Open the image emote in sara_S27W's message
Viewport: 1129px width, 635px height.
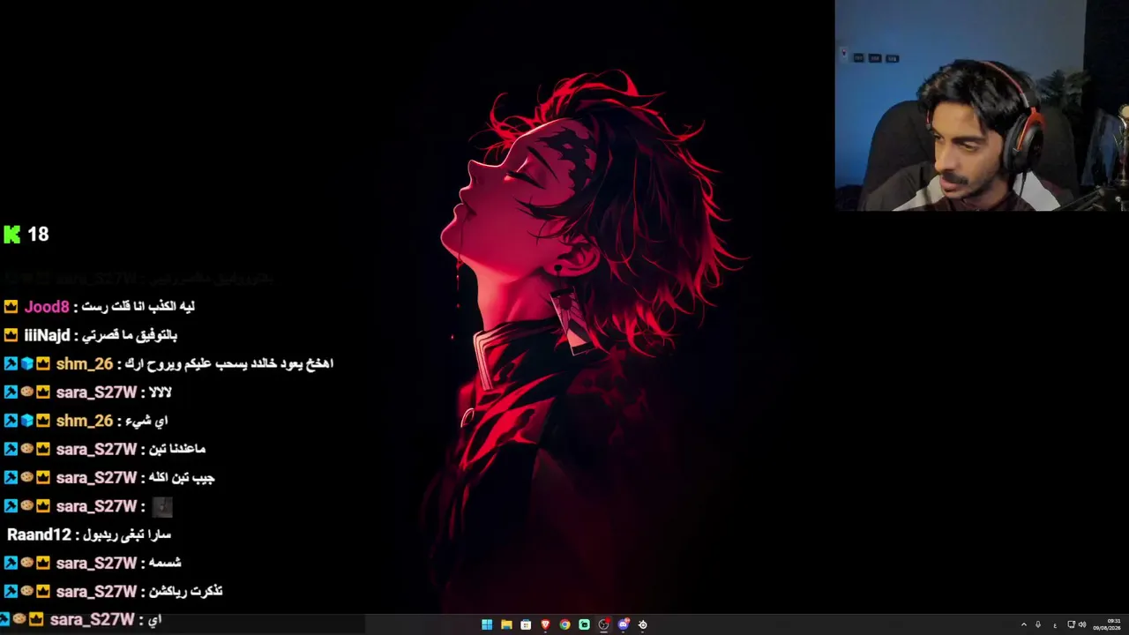click(162, 506)
